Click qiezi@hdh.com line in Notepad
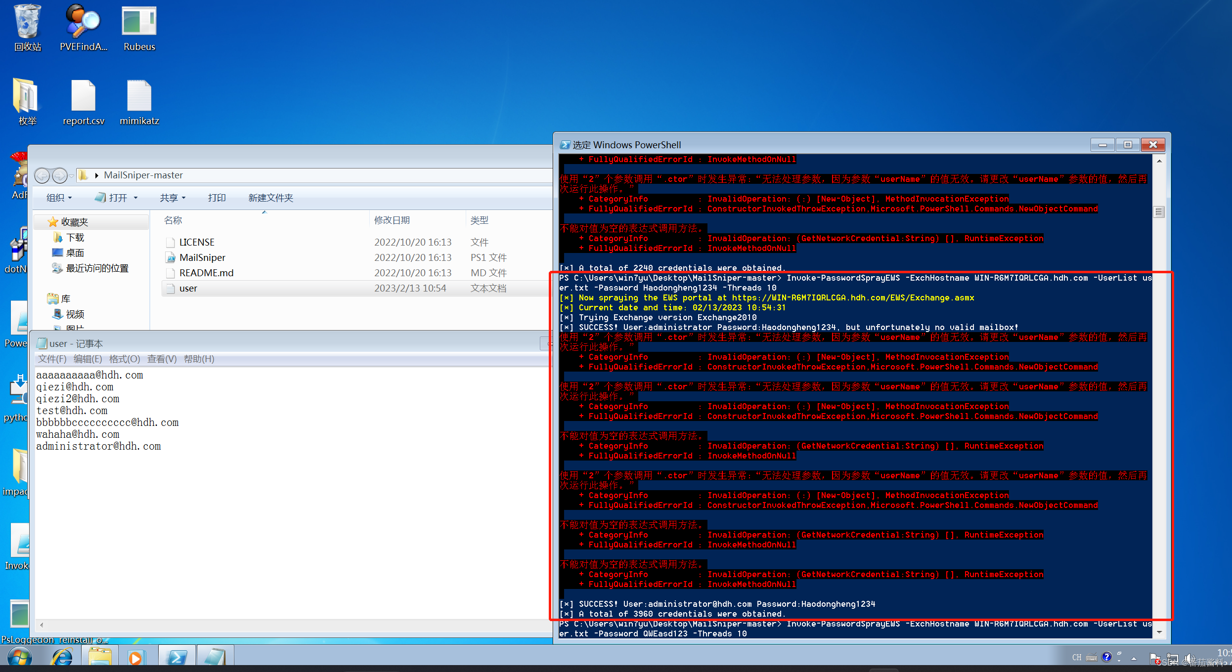Screen dimensions: 1232x672 pyautogui.click(x=75, y=387)
